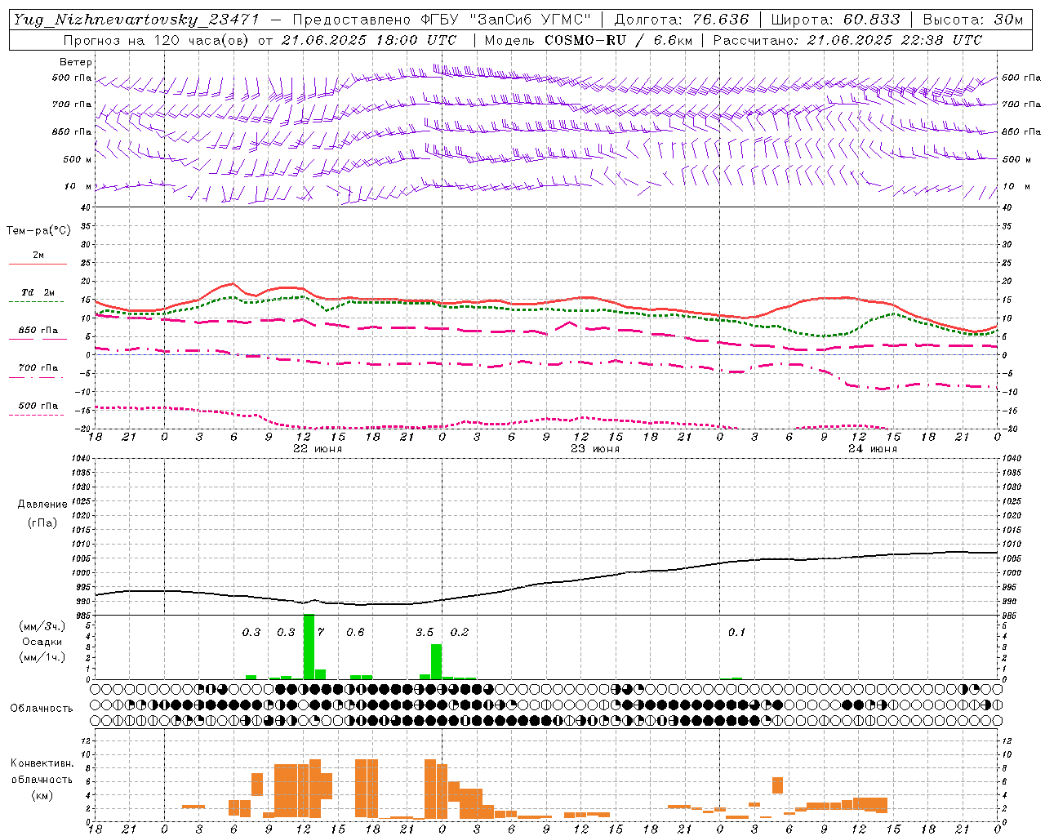Click the '23 июня' date label
Screen dimensions: 1045x836
coord(595,449)
